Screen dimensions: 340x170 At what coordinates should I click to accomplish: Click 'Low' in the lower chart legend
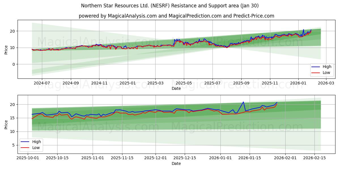(36, 148)
